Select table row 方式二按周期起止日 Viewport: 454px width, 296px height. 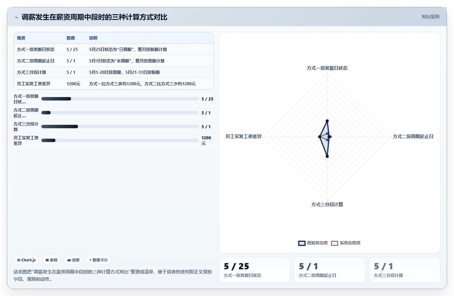point(114,61)
